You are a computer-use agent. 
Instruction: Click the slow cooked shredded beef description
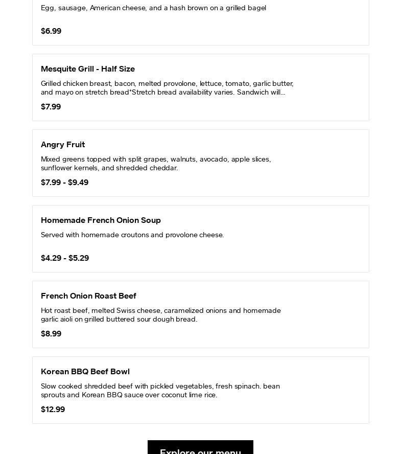(160, 387)
